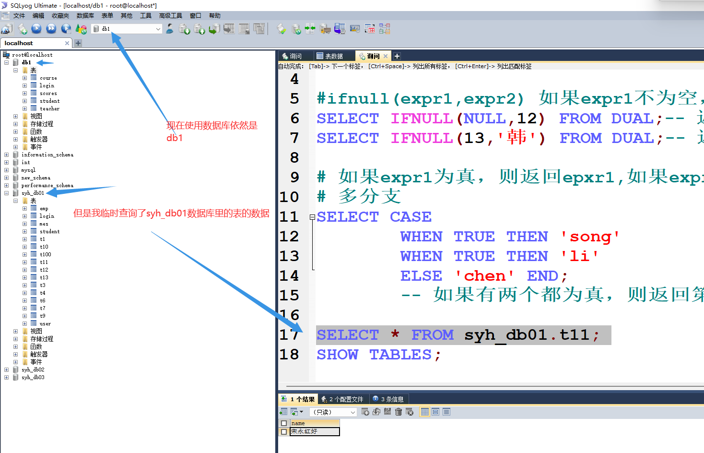Click the save changes floppy icon
The width and height of the screenshot is (704, 453).
387,412
